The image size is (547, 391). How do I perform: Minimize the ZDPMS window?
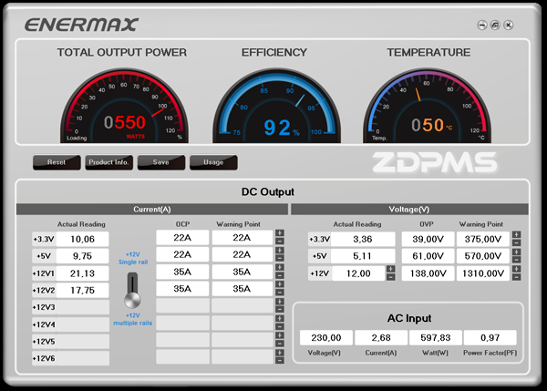click(482, 26)
